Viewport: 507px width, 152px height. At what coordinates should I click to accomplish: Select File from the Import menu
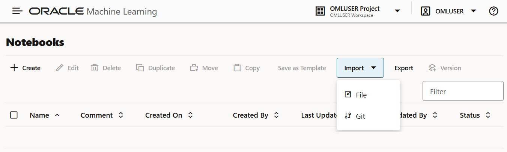click(361, 95)
